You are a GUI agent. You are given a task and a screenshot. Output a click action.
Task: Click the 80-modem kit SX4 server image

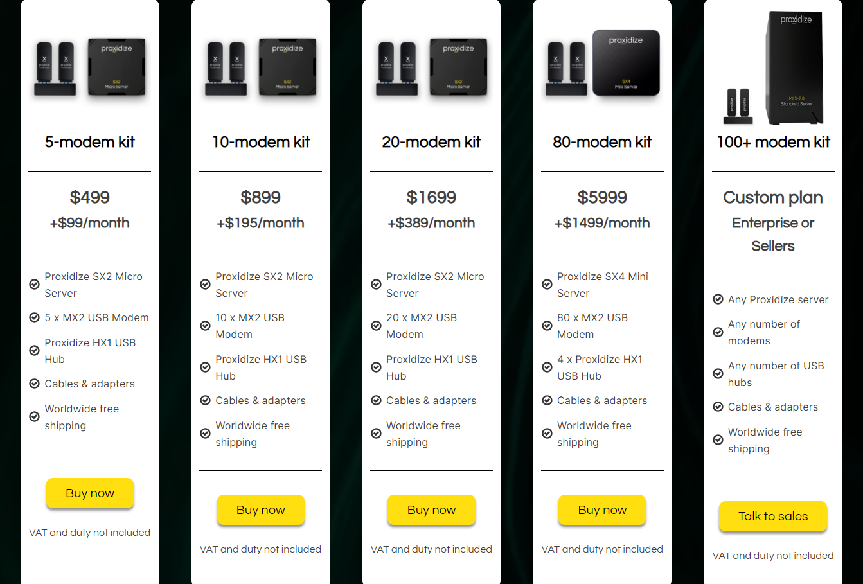click(626, 63)
